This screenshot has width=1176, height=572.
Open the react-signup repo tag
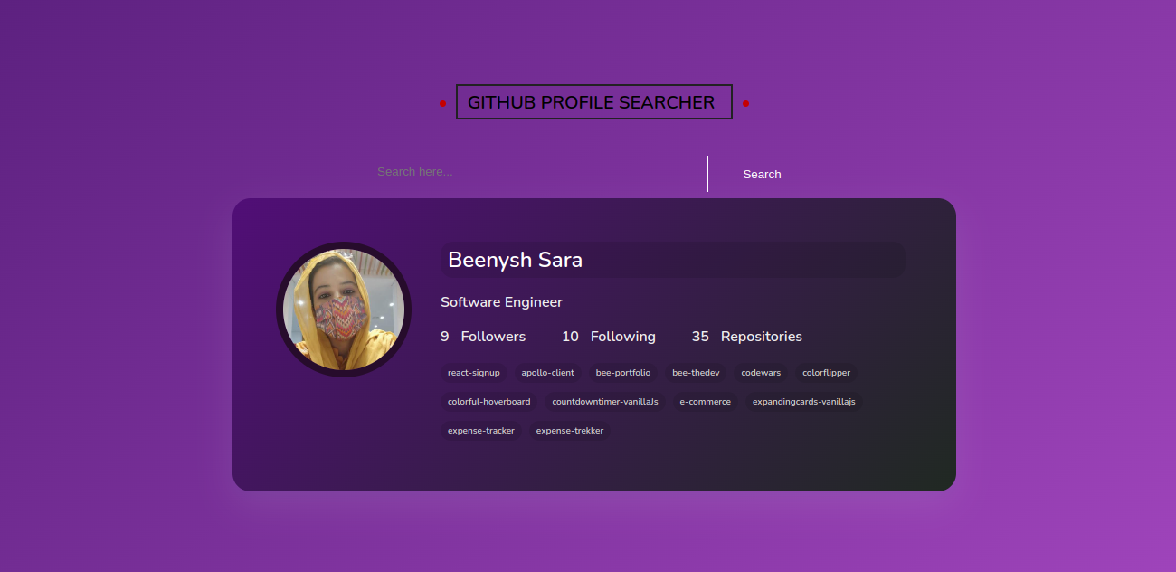(474, 373)
